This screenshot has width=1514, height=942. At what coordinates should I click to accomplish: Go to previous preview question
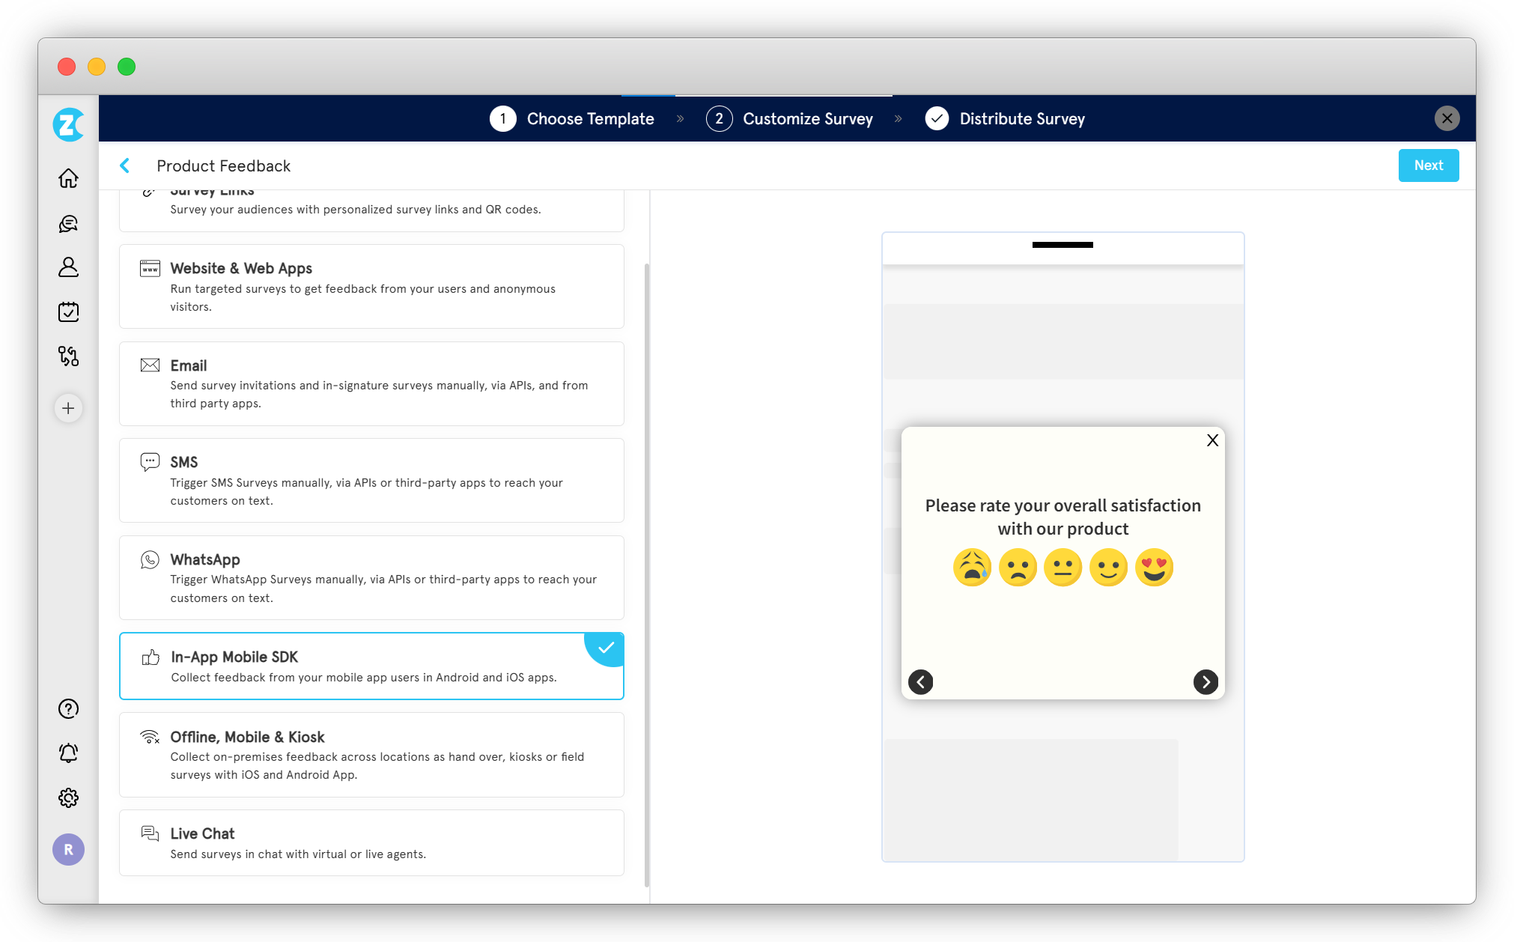point(920,681)
